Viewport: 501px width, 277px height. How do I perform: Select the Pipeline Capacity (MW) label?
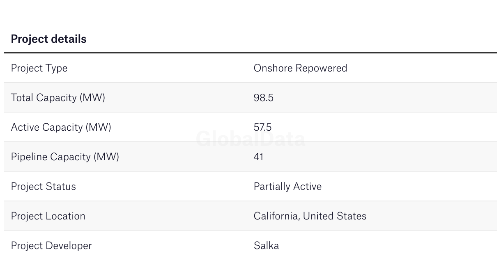pyautogui.click(x=65, y=157)
